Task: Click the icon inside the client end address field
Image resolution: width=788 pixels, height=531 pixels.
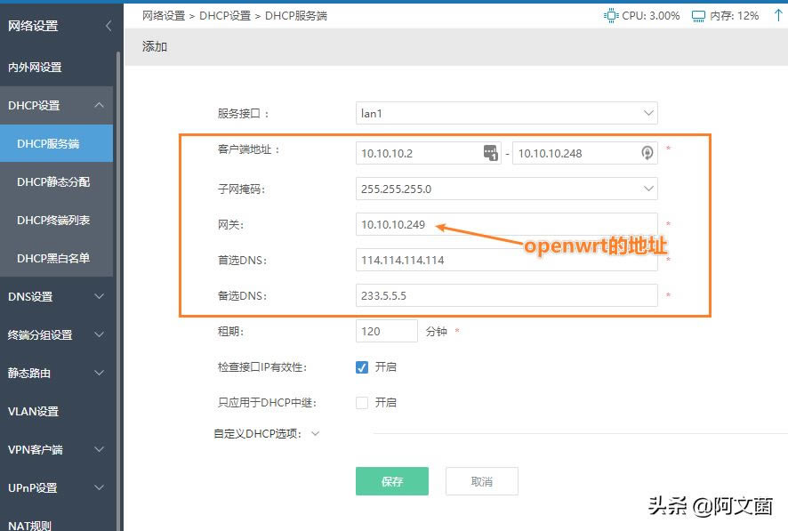Action: [647, 153]
